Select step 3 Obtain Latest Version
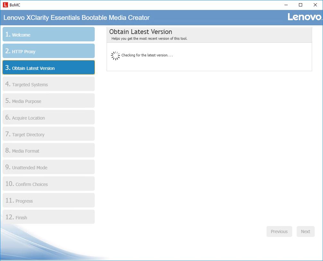Image resolution: width=323 pixels, height=261 pixels. coord(48,67)
